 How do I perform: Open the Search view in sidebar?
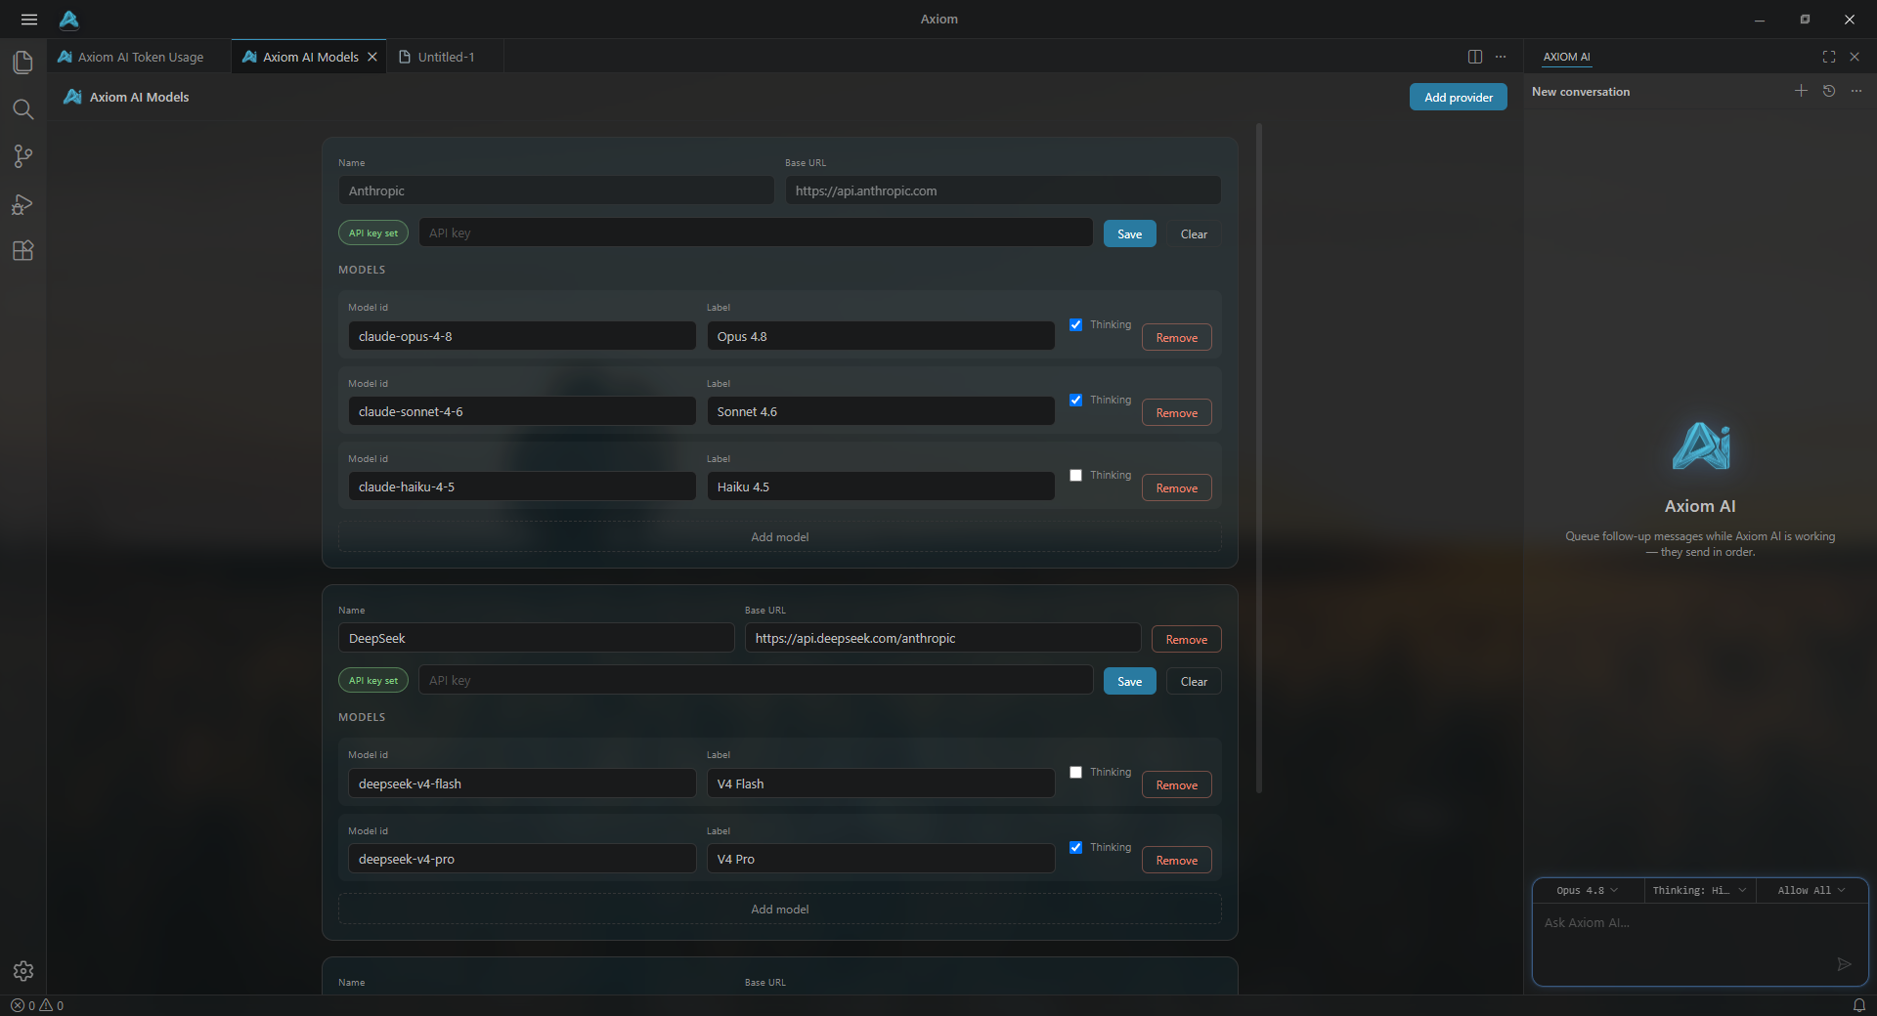pyautogui.click(x=23, y=109)
